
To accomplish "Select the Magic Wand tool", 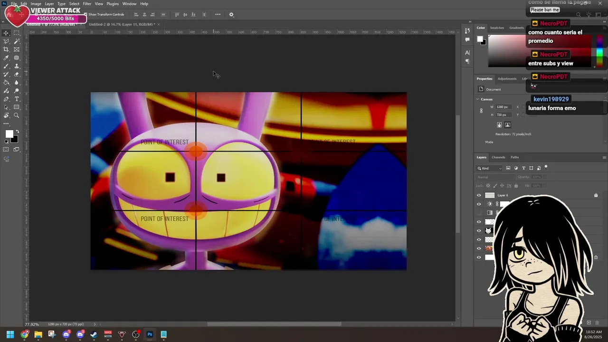I will pyautogui.click(x=17, y=41).
